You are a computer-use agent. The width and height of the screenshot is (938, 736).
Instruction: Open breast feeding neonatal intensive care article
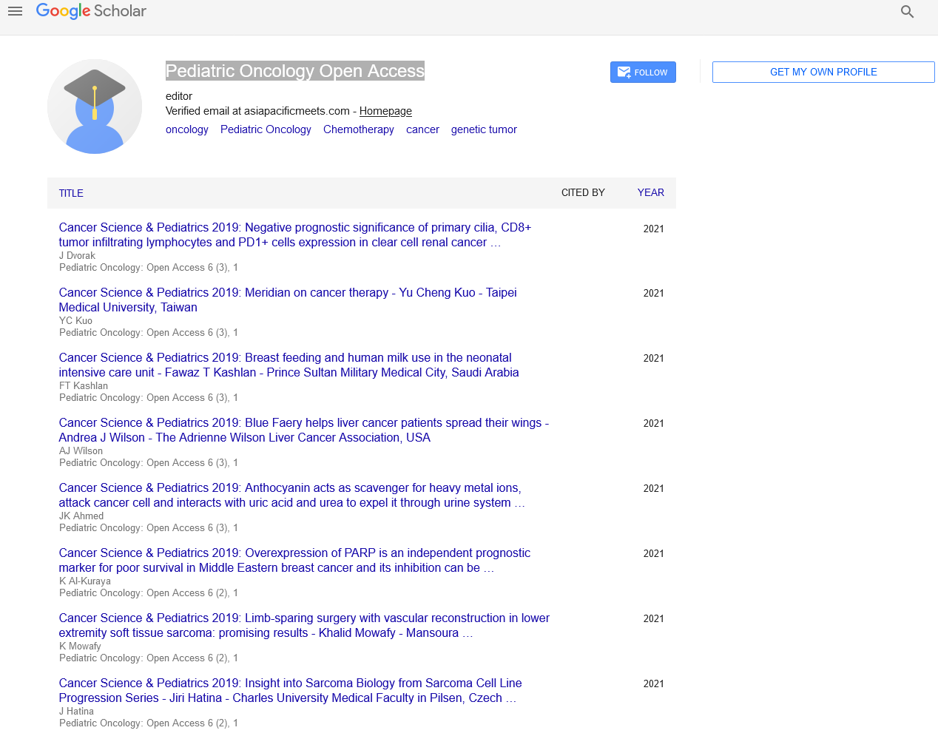(x=289, y=365)
